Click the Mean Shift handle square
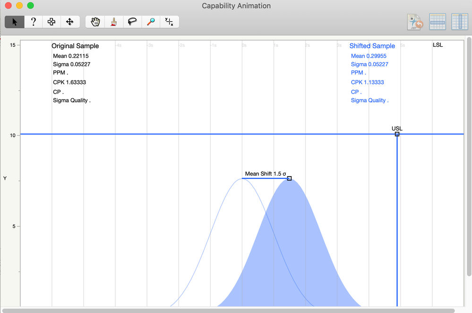 pyautogui.click(x=289, y=178)
